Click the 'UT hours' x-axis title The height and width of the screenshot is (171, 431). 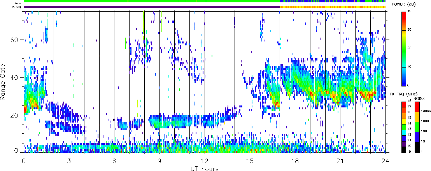(x=205, y=169)
